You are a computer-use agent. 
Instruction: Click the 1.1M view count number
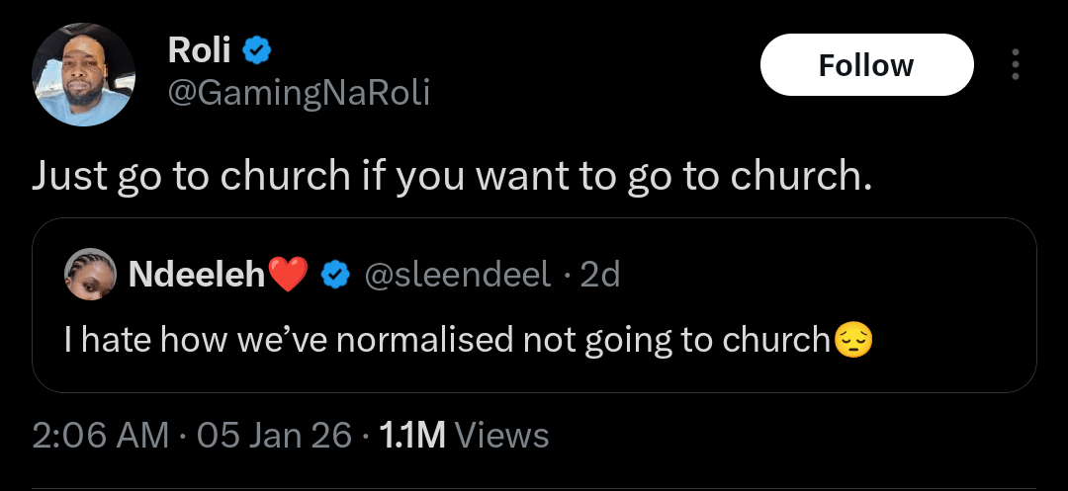(x=413, y=435)
